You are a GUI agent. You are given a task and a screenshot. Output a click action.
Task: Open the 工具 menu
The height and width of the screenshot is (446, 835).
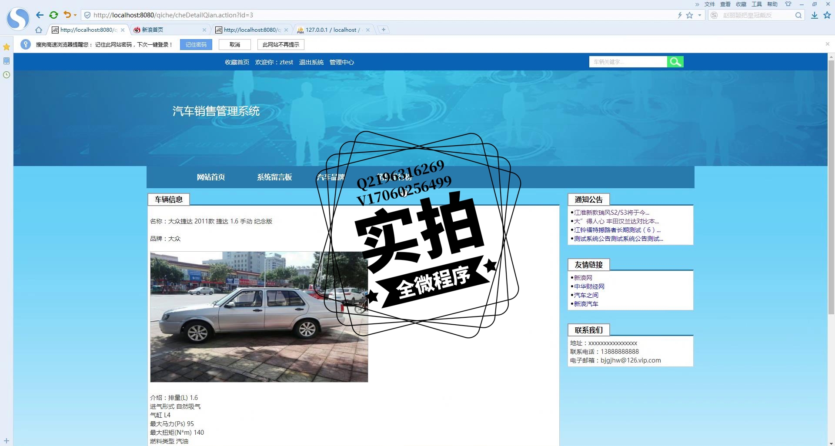tap(757, 4)
